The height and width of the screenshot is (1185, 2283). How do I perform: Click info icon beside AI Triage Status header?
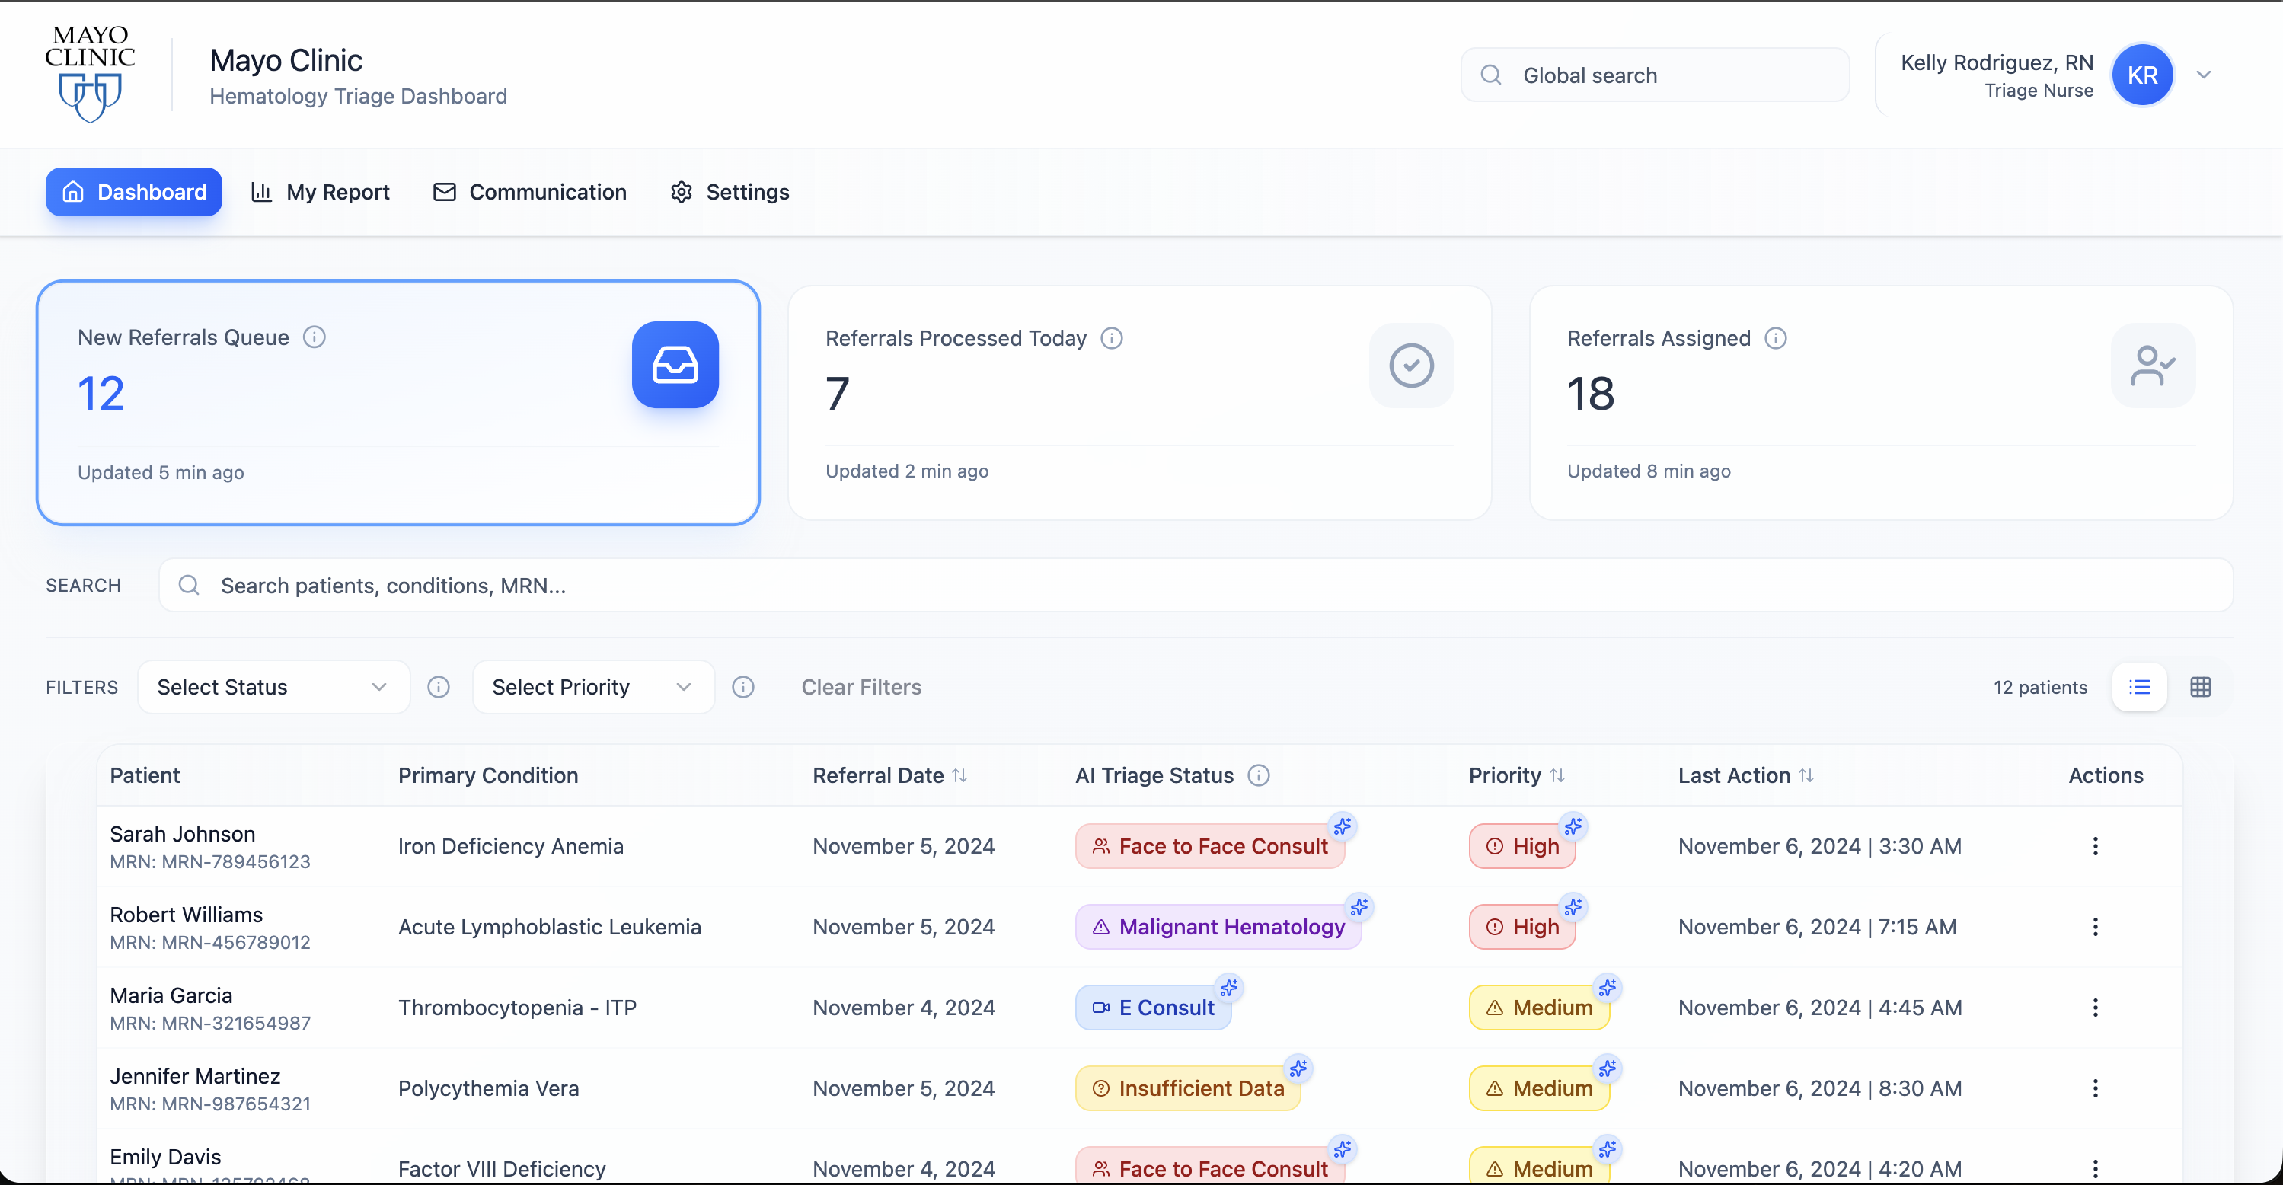click(1257, 775)
